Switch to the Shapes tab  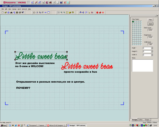coord(147,120)
